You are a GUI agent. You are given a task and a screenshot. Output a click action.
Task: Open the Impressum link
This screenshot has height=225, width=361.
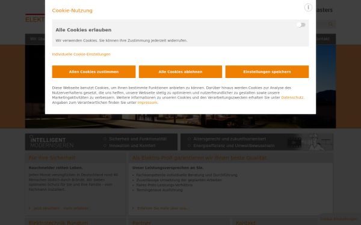147,103
